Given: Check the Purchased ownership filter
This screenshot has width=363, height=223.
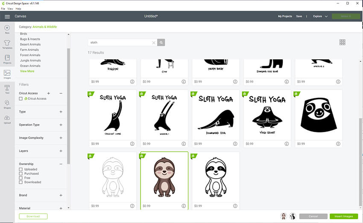Looking at the screenshot, I should pyautogui.click(x=21, y=174).
